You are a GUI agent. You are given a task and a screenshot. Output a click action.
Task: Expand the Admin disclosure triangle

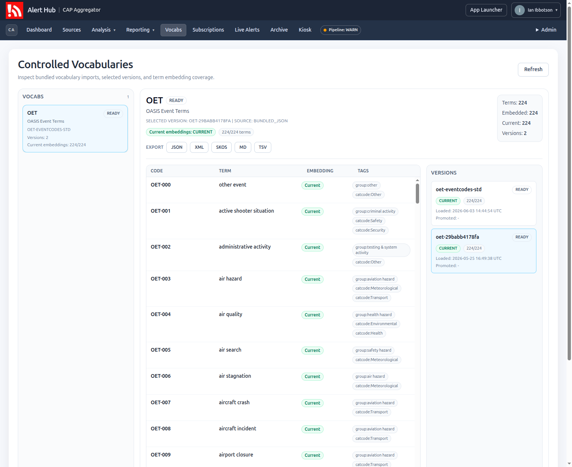pos(537,30)
